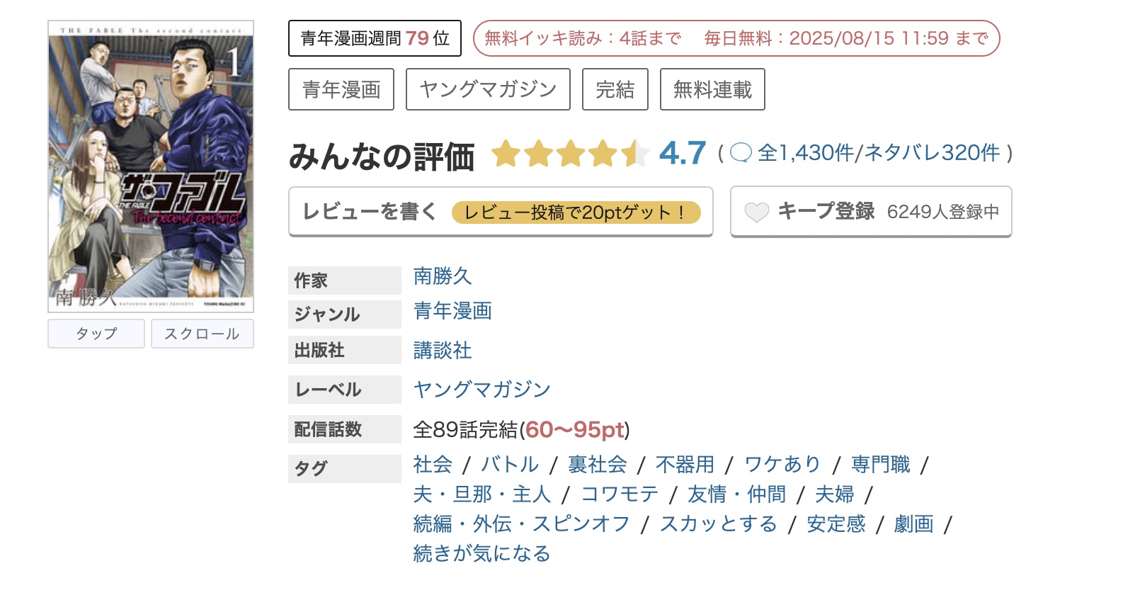Viewport: 1123px width, 595px height.
Task: Click the 裏社会 tag link
Action: tap(598, 465)
